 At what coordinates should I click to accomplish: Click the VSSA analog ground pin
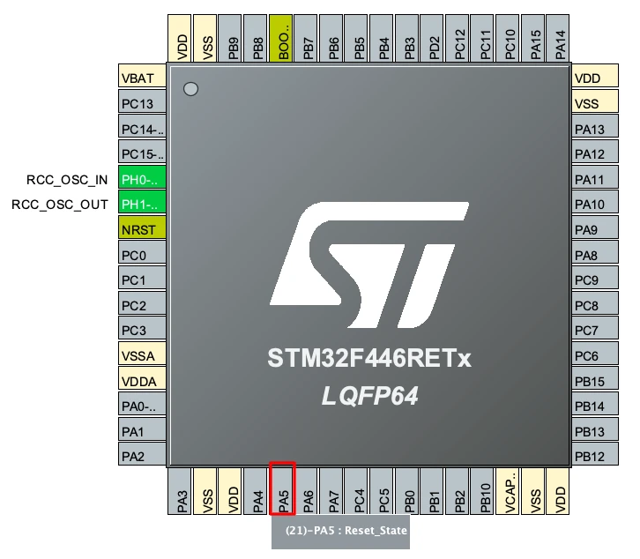tap(142, 354)
